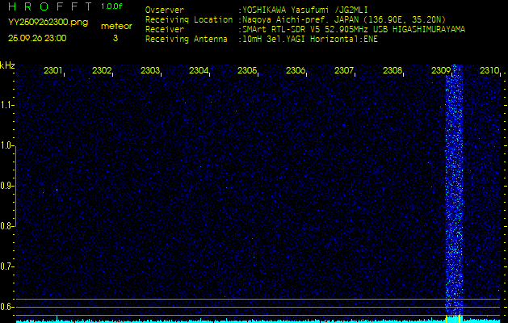This screenshot has width=508, height=323.
Task: Click the 0.8 frequency axis label
Action: (x=7, y=226)
